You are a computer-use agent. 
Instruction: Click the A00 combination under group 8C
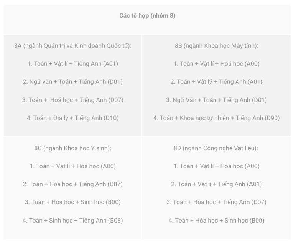(x=73, y=166)
